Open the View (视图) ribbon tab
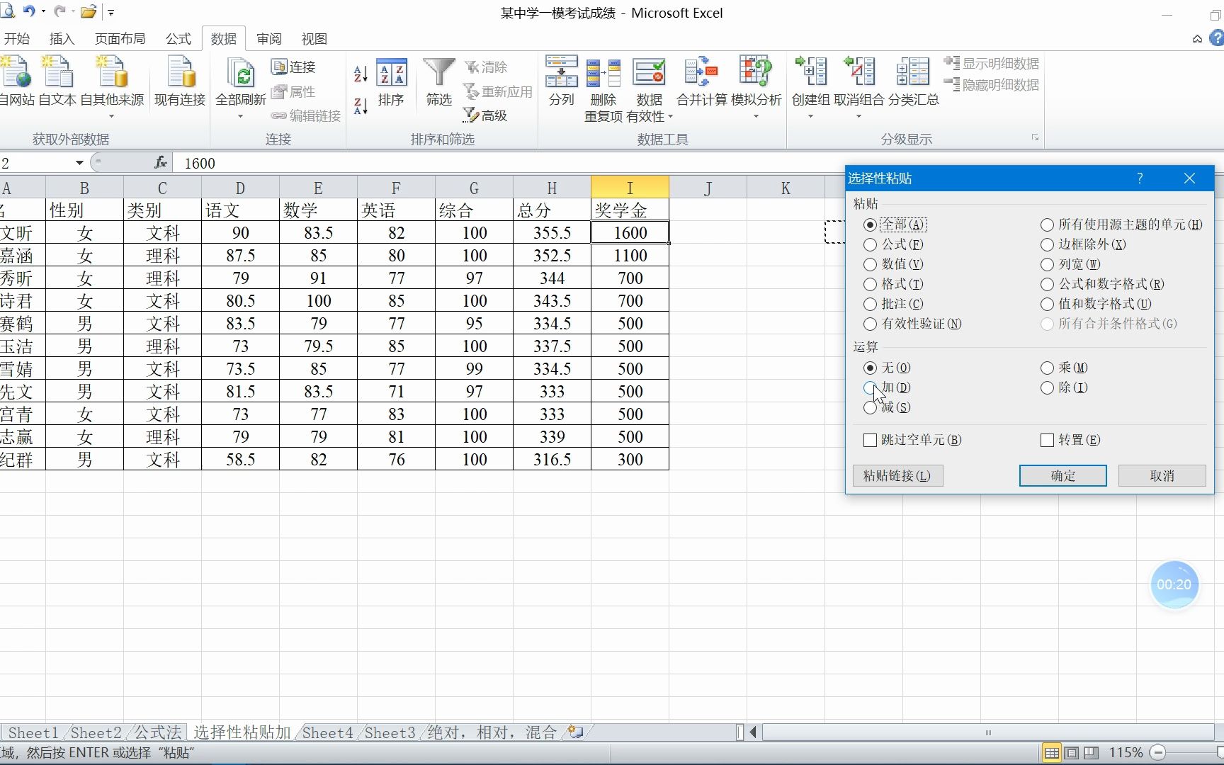This screenshot has height=765, width=1224. [x=314, y=39]
